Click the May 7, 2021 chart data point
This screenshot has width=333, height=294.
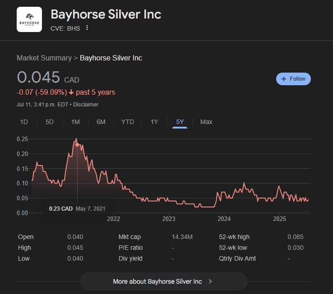click(x=77, y=145)
